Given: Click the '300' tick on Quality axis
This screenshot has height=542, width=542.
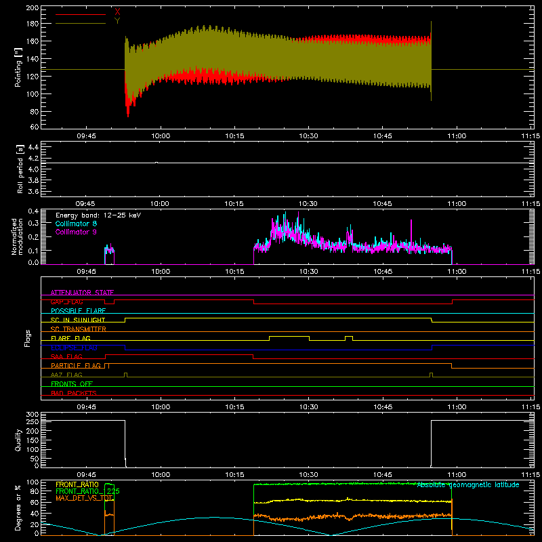Looking at the screenshot, I should tap(32, 415).
